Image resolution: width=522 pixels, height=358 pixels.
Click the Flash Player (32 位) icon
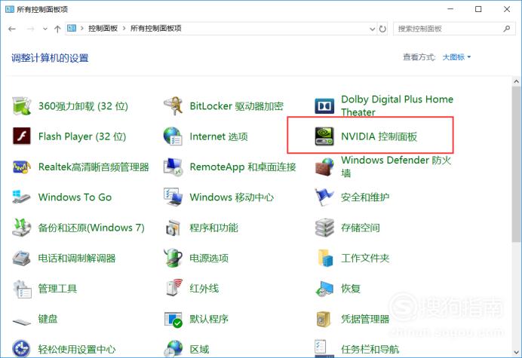(x=22, y=136)
